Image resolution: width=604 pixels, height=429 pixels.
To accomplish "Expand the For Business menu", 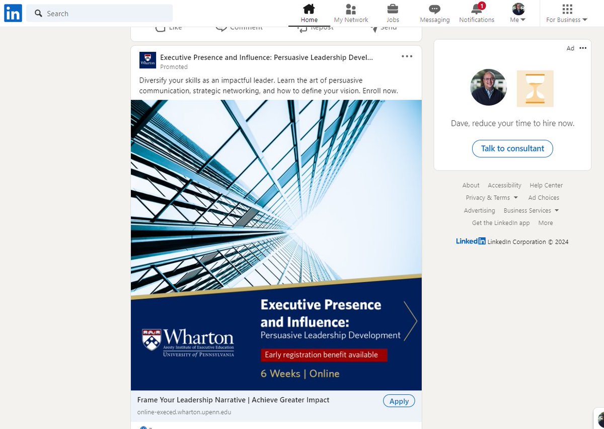I will click(x=567, y=14).
